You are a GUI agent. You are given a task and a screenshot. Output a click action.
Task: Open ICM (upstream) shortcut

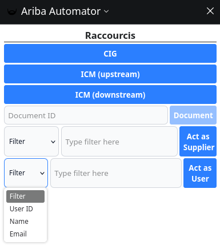coord(110,74)
